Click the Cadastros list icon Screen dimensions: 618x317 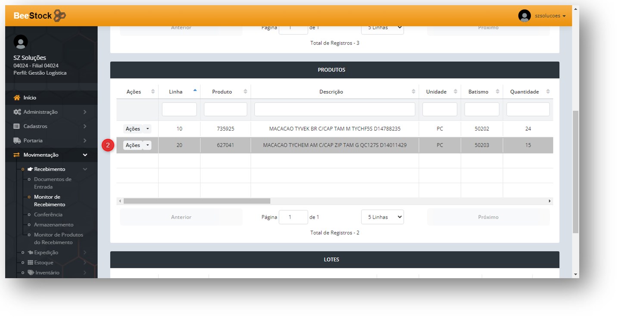pos(17,126)
